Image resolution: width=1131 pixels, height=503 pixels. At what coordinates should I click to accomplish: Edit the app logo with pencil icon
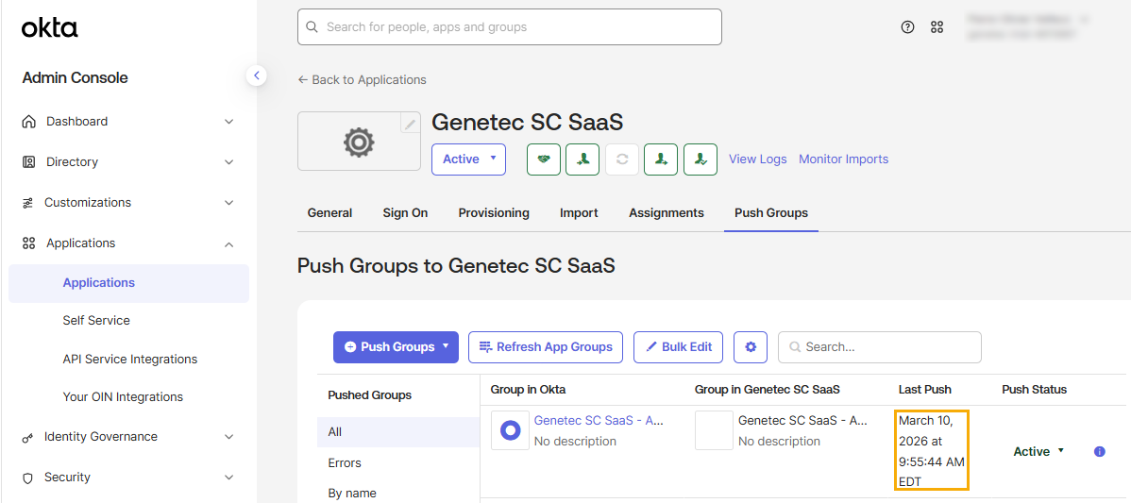(x=410, y=124)
